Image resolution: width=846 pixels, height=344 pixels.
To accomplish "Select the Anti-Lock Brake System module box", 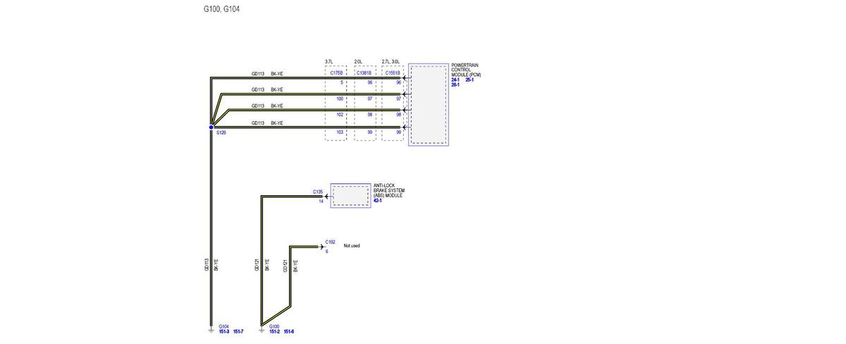I will pos(350,196).
